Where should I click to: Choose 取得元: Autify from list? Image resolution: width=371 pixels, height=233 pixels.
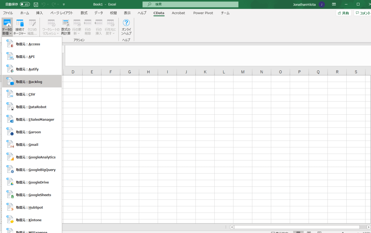click(x=32, y=69)
